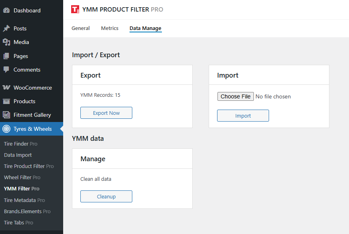Switch to the General tab
The image size is (349, 234).
[80, 28]
